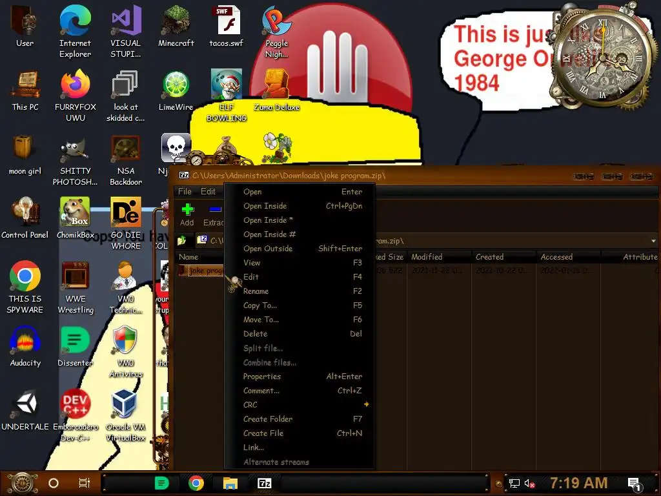Launch Audacity desktop shortcut
This screenshot has width=661, height=496.
click(25, 347)
